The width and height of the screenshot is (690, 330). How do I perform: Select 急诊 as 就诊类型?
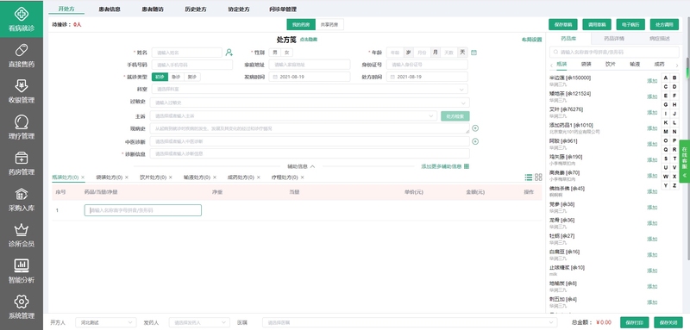(x=176, y=77)
